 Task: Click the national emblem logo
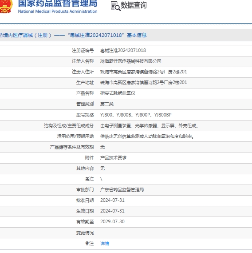point(6,6)
